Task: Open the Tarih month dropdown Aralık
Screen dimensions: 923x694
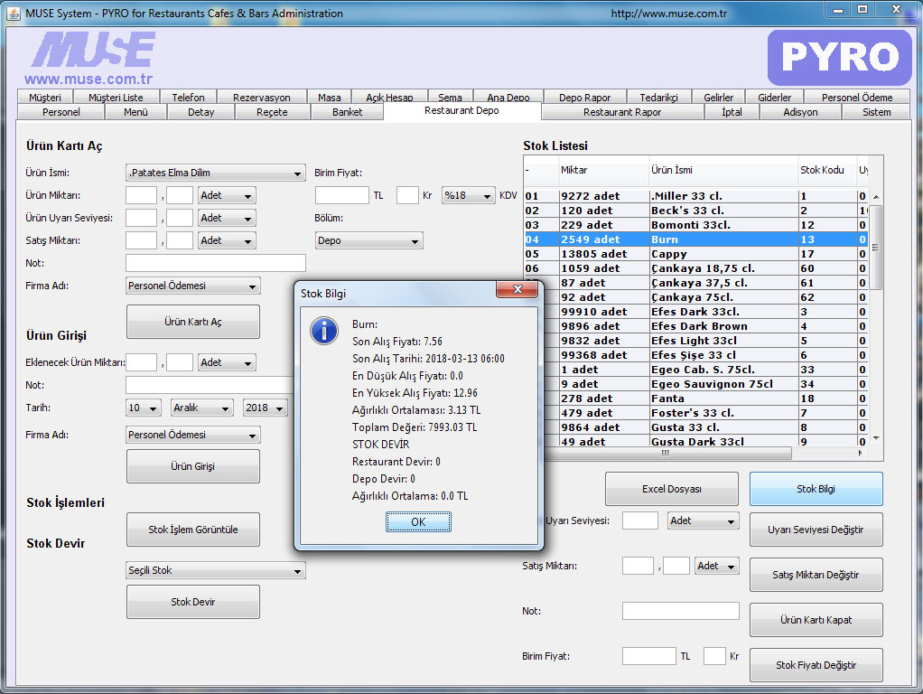Action: (202, 408)
